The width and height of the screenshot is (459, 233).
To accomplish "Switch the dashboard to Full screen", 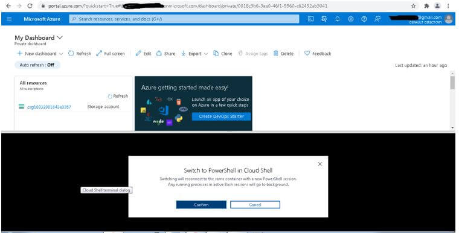I will 111,54.
